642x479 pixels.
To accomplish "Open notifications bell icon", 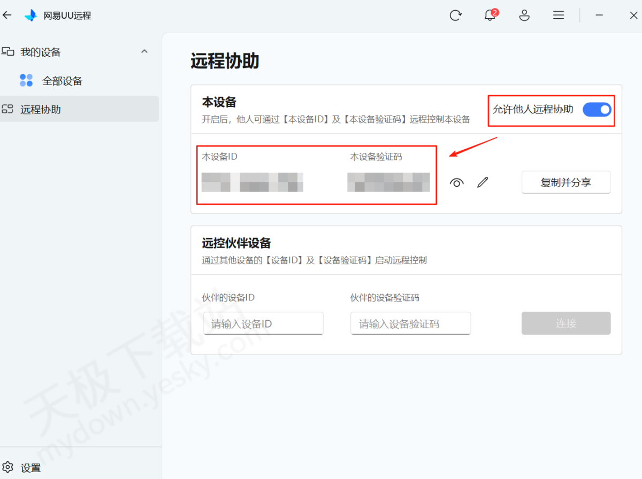I will [x=490, y=16].
